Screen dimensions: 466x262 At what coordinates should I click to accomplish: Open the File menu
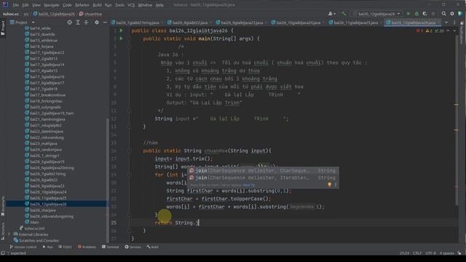click(15, 5)
